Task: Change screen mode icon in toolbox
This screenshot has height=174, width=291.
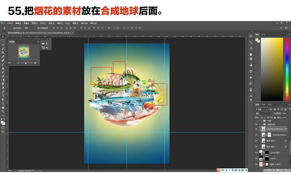Action: [x=3, y=132]
